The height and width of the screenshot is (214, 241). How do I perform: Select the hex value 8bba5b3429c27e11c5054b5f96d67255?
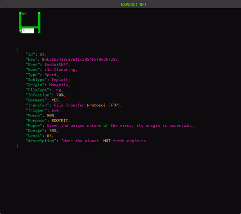pyautogui.click(x=80, y=59)
